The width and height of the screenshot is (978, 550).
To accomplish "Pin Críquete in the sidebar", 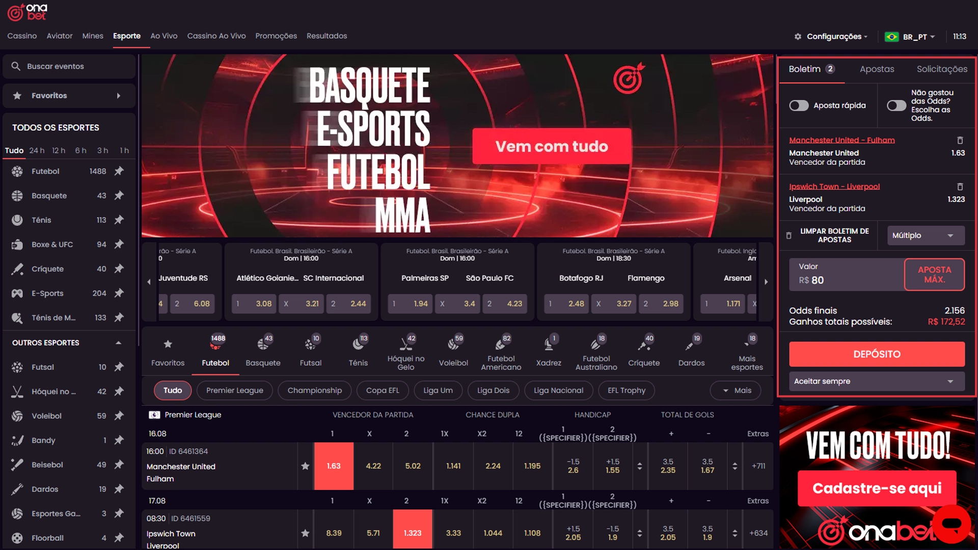I will pos(119,269).
